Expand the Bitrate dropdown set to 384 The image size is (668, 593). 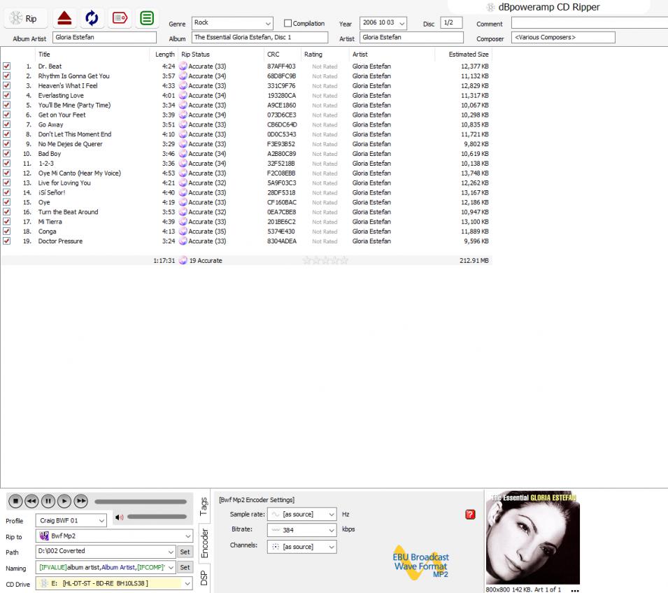click(x=302, y=530)
